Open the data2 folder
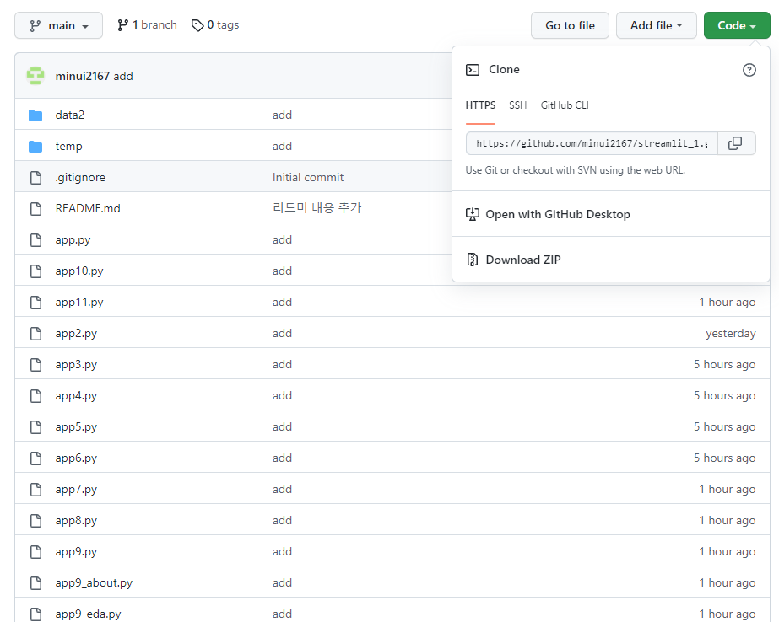The width and height of the screenshot is (779, 622). click(x=70, y=115)
